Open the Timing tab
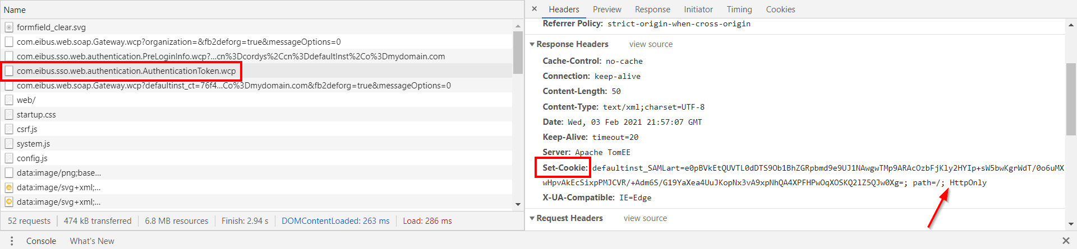The height and width of the screenshot is (249, 1077). 739,10
